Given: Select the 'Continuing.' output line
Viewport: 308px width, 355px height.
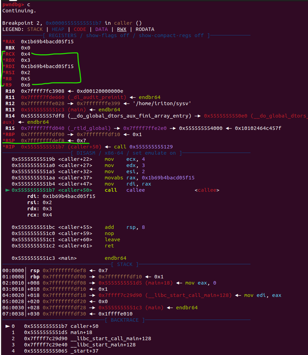Looking at the screenshot, I should point(19,11).
